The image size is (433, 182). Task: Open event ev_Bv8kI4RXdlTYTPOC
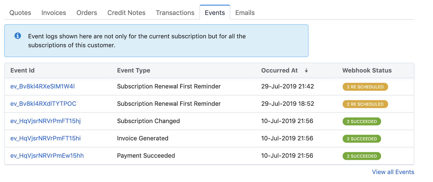pos(43,104)
